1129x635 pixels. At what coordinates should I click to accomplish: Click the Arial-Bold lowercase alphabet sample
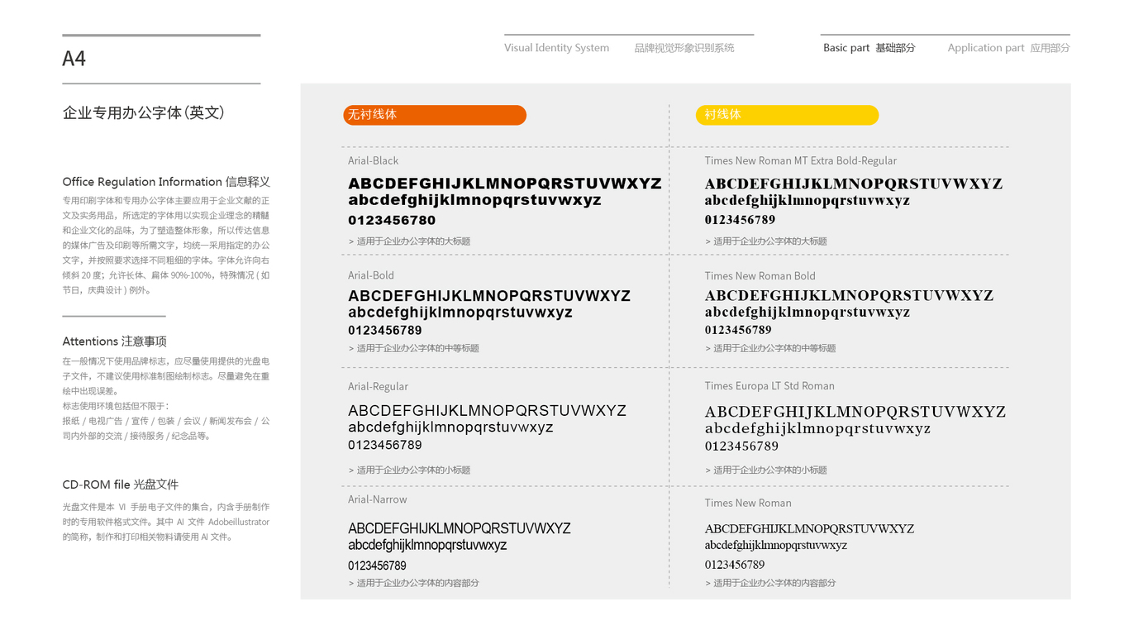pos(460,313)
